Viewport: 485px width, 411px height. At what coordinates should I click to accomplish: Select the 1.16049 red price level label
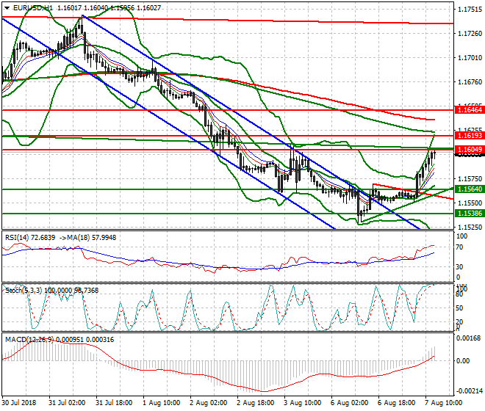470,150
